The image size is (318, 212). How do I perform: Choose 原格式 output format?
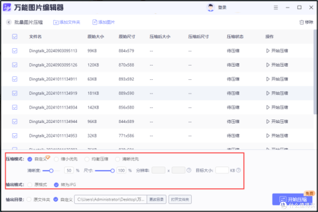click(29, 185)
